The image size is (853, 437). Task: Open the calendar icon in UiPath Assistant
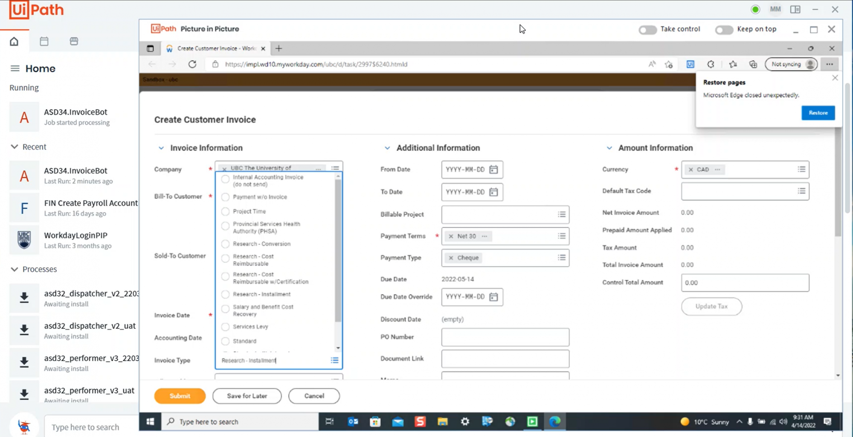pos(44,41)
